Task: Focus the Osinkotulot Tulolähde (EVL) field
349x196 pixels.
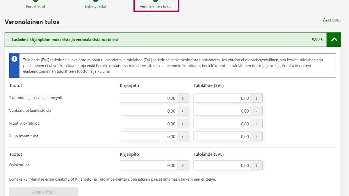Action: [222, 166]
